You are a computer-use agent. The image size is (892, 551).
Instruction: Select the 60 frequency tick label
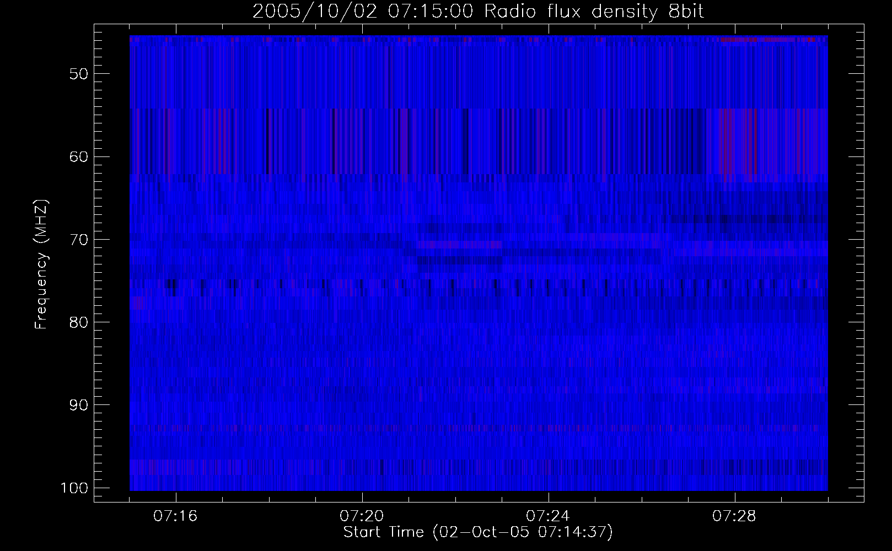click(x=79, y=156)
